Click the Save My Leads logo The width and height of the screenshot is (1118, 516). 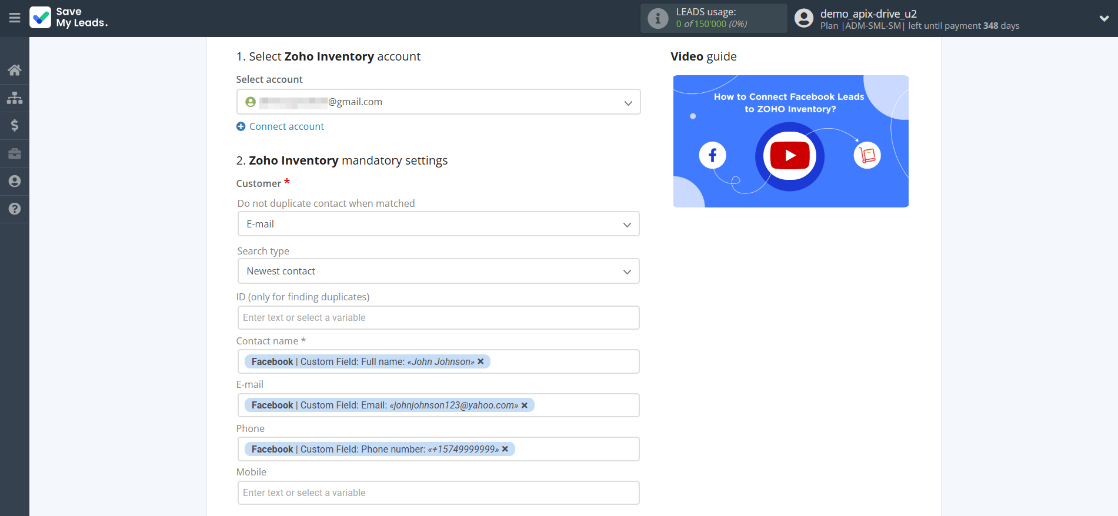click(x=69, y=18)
